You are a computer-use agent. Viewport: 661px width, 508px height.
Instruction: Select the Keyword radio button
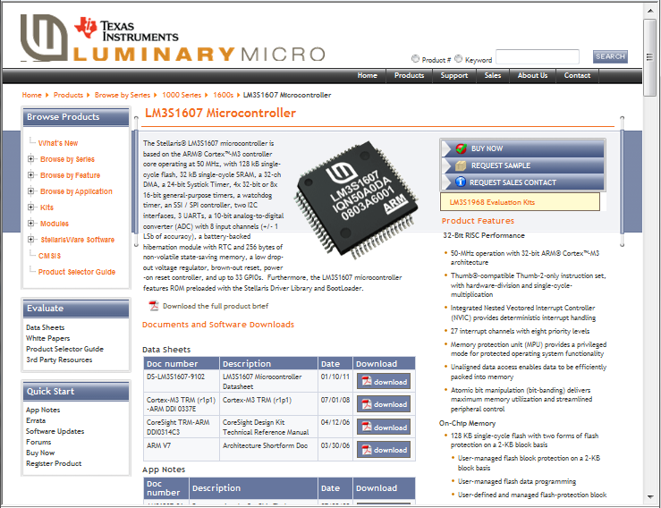point(459,59)
